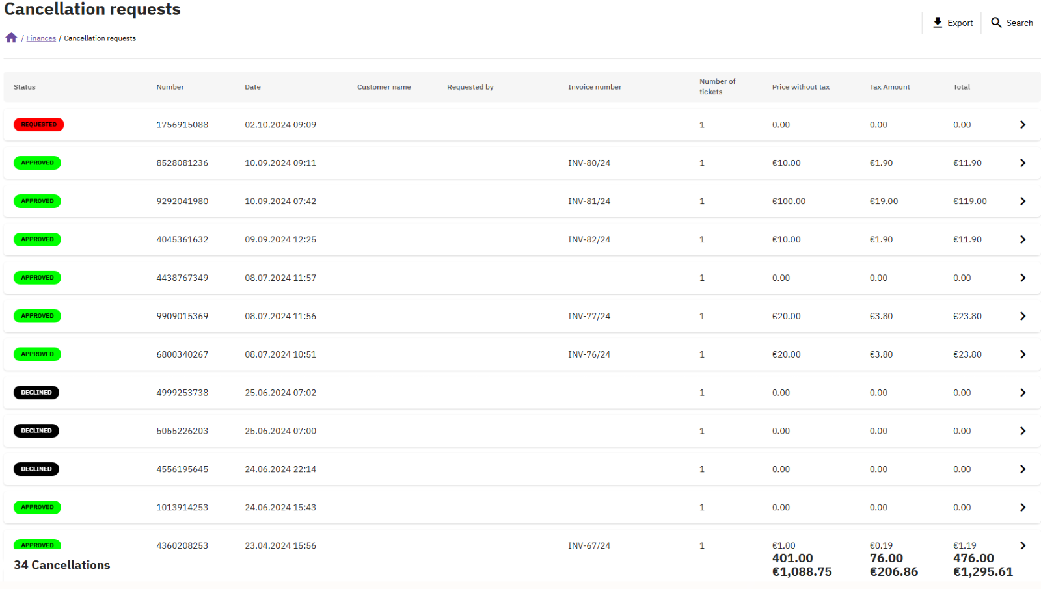The height and width of the screenshot is (589, 1041).
Task: Click DECLINED badge for request 5055226203
Action: click(x=36, y=431)
